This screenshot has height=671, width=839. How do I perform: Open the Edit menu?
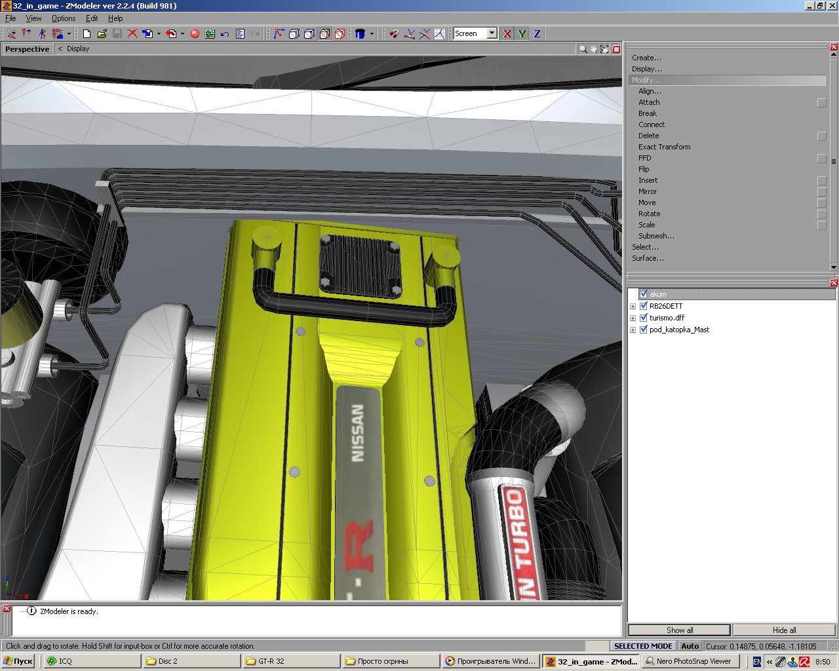coord(92,18)
